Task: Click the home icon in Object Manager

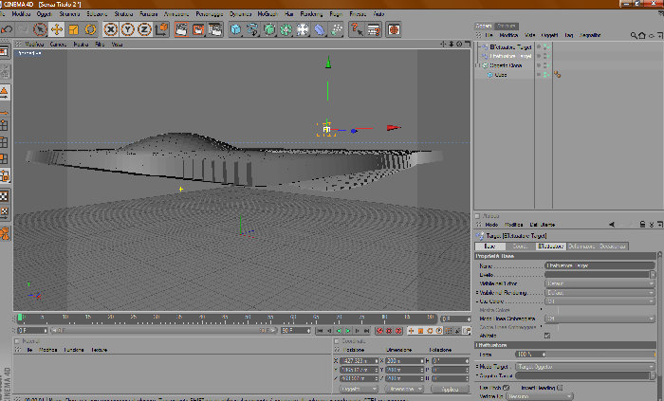Action: tap(642, 35)
